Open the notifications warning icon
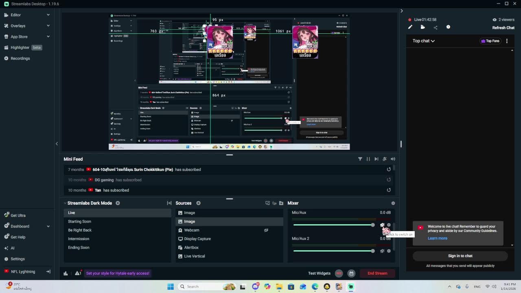521x293 pixels. [78, 273]
